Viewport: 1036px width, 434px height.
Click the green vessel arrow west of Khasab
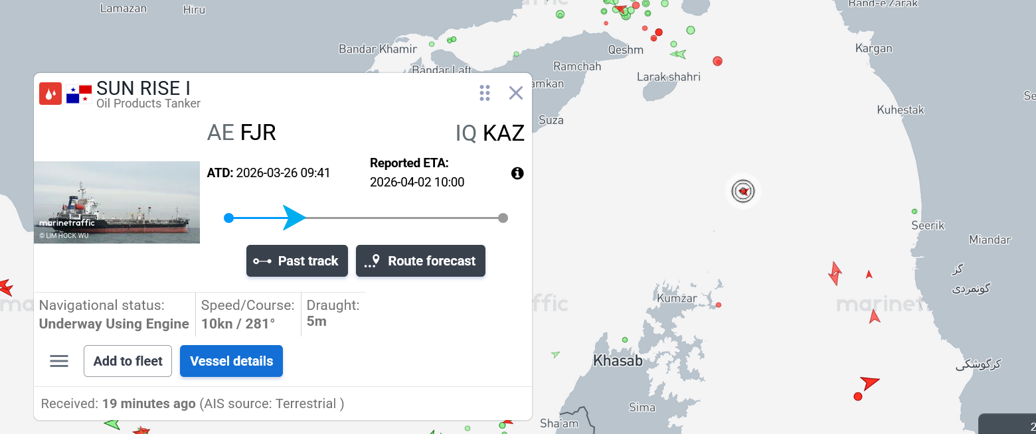(555, 354)
